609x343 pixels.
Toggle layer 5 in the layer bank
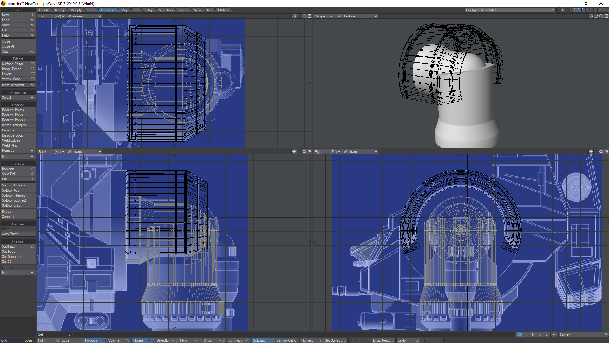click(x=587, y=10)
